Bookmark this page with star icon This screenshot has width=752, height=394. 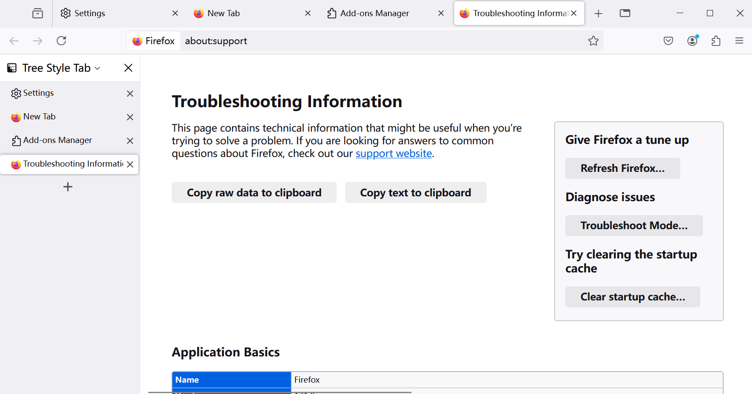pyautogui.click(x=593, y=41)
